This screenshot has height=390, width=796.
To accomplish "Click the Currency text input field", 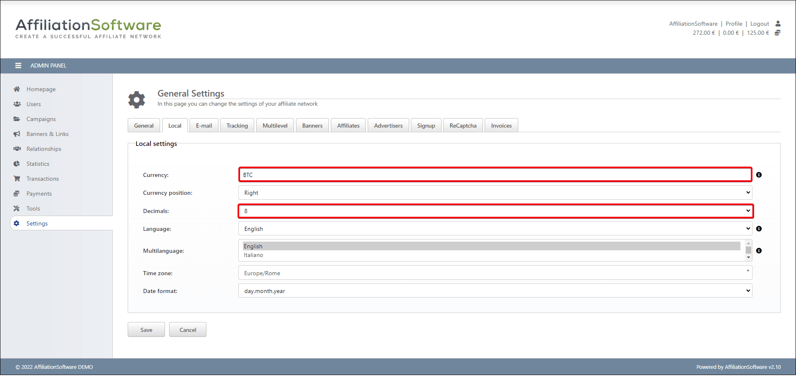I will 495,175.
